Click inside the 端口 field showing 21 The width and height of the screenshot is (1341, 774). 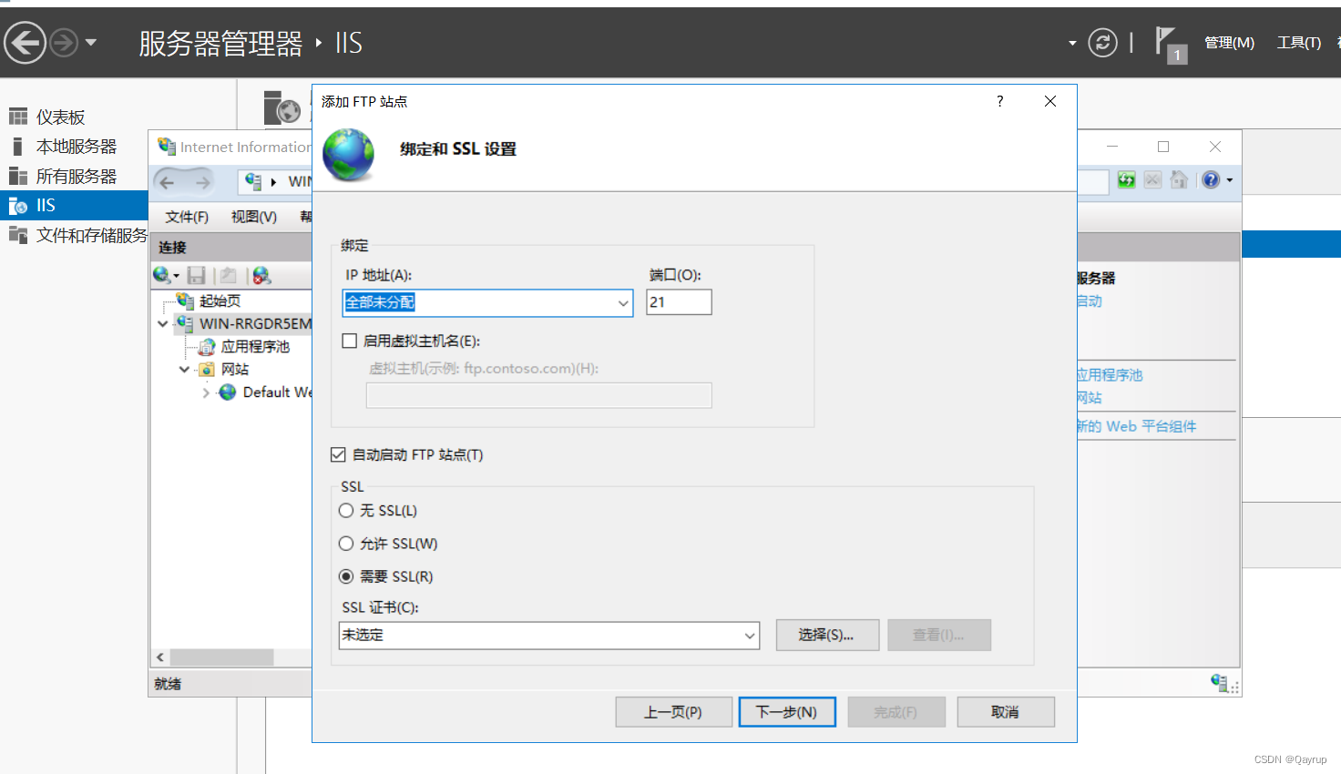[x=678, y=301]
